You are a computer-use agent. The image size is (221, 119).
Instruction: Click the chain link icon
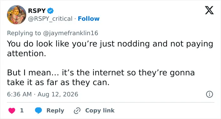(77, 111)
